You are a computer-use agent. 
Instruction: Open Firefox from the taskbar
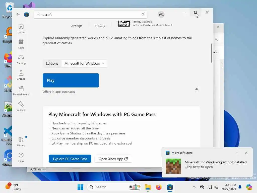click(x=159, y=187)
